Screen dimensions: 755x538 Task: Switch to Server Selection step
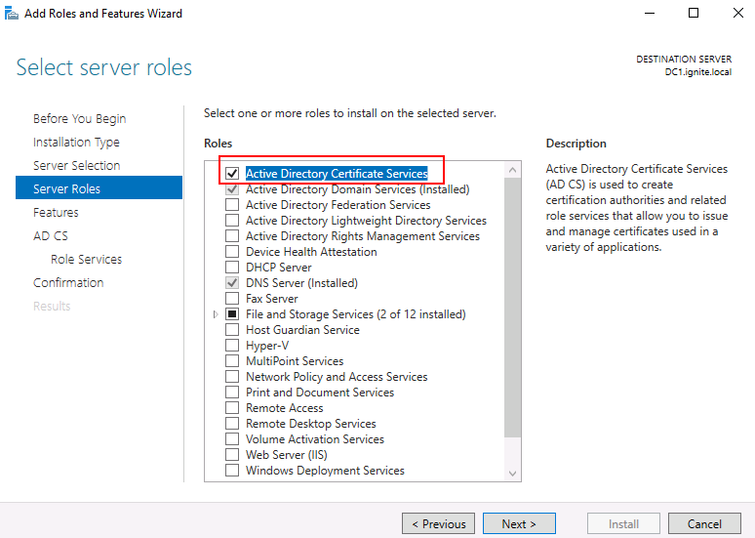point(76,165)
